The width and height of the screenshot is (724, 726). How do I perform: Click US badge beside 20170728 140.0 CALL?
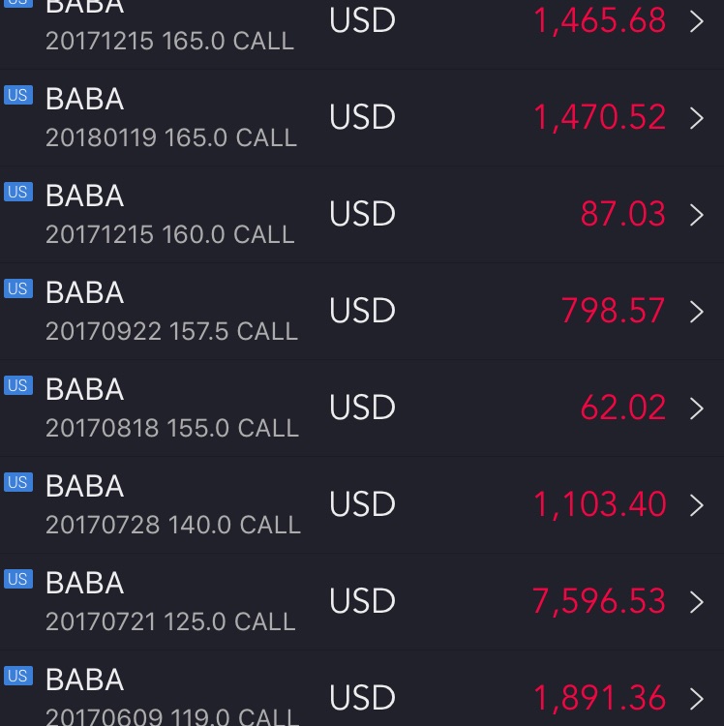18,482
